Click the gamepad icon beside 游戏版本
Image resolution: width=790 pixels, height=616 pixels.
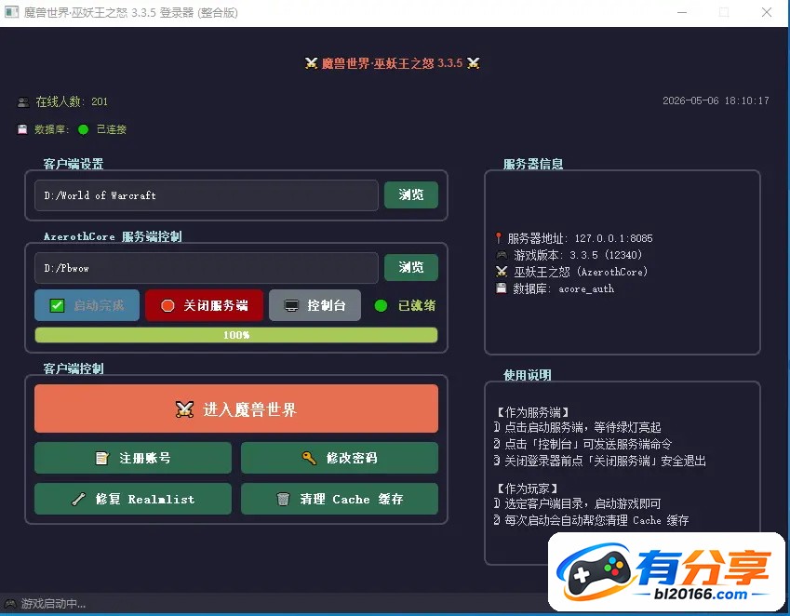(502, 255)
